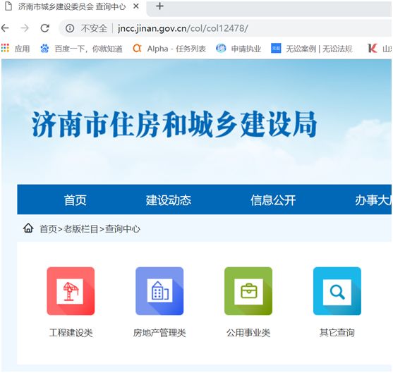Click the 公用事业类 text label
The height and width of the screenshot is (373, 393).
coord(248,333)
